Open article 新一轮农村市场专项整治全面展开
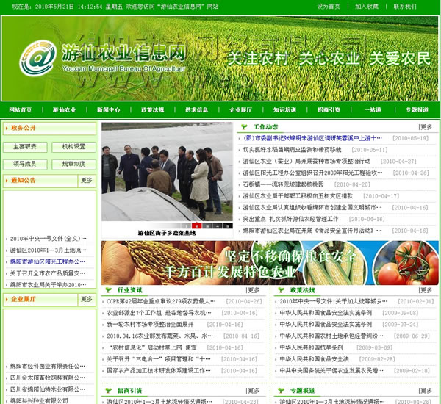Viewport: 441px width, 404px height. pos(150,325)
